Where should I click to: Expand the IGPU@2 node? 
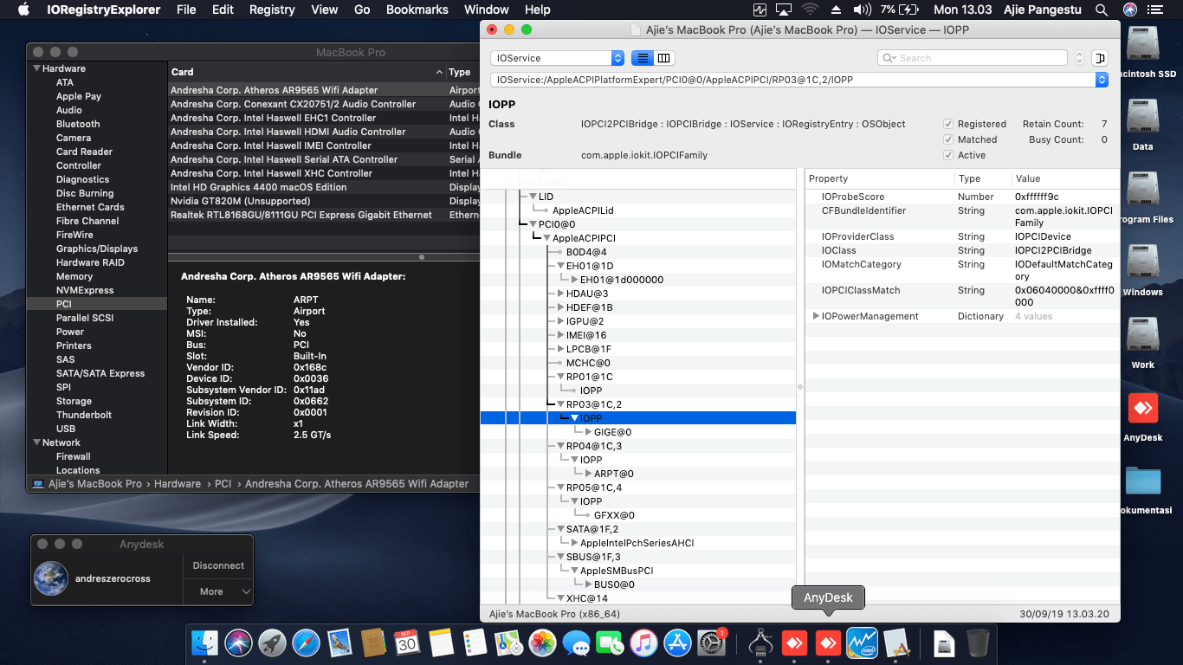coord(561,321)
